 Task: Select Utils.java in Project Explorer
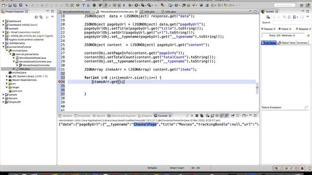click(24, 69)
